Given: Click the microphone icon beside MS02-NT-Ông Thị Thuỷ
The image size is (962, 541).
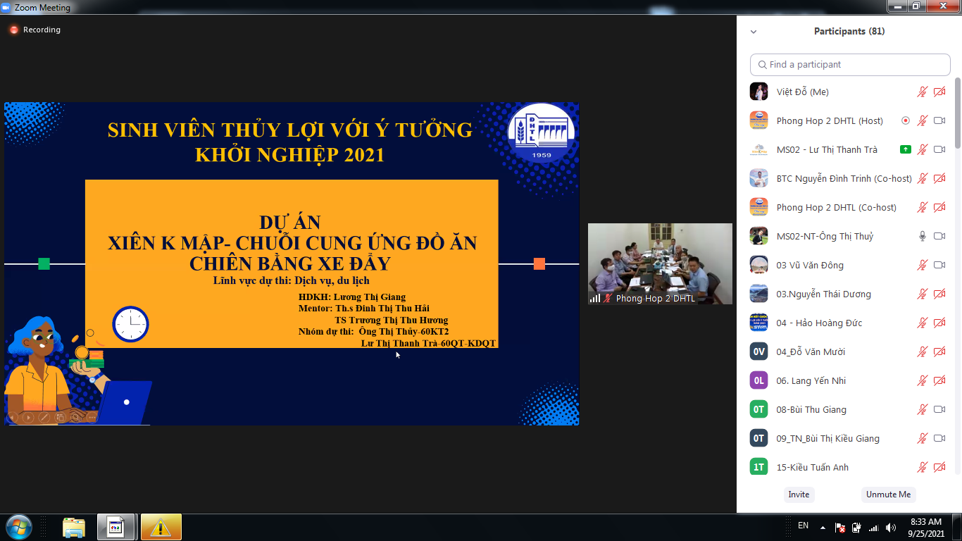Looking at the screenshot, I should 923,236.
